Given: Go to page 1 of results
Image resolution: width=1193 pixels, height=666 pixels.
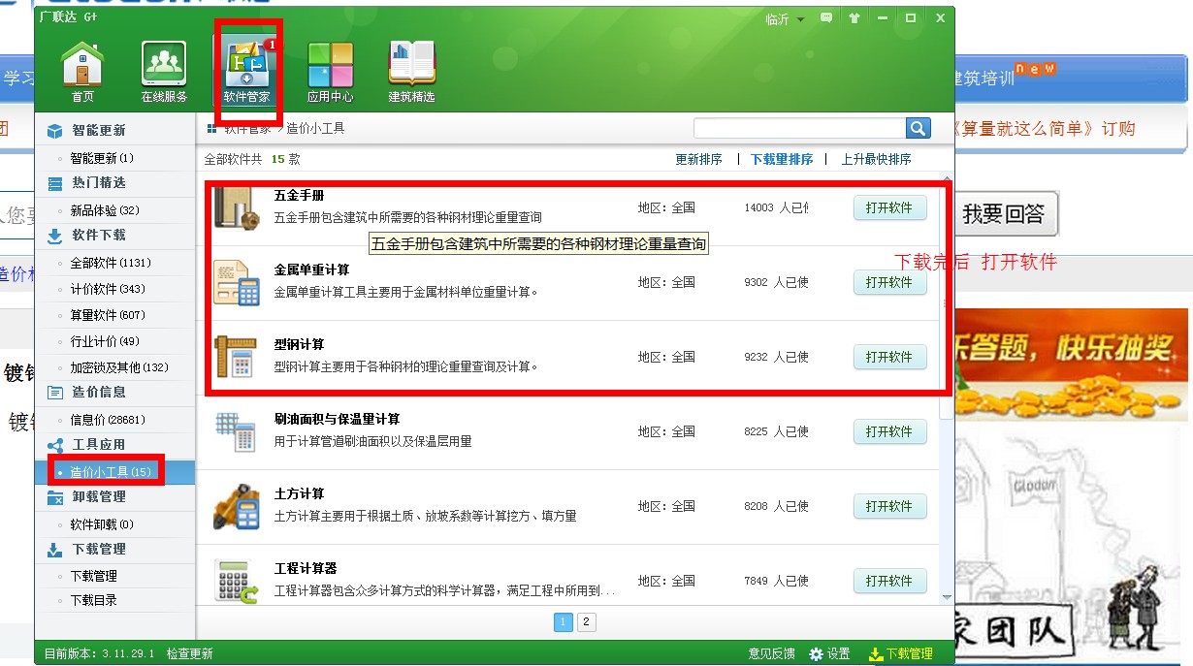Looking at the screenshot, I should (564, 622).
